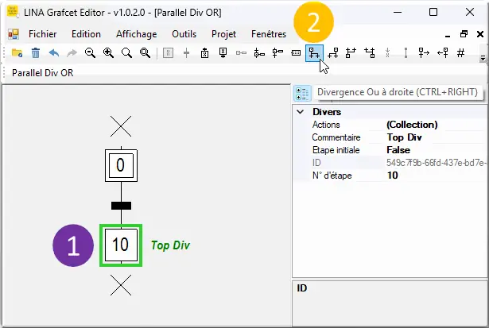
Task: Select the Parallel Div OR document tab
Action: click(x=43, y=73)
